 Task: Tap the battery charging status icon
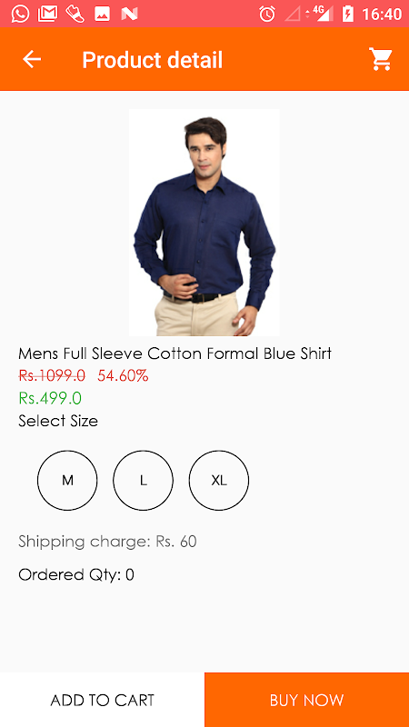348,14
